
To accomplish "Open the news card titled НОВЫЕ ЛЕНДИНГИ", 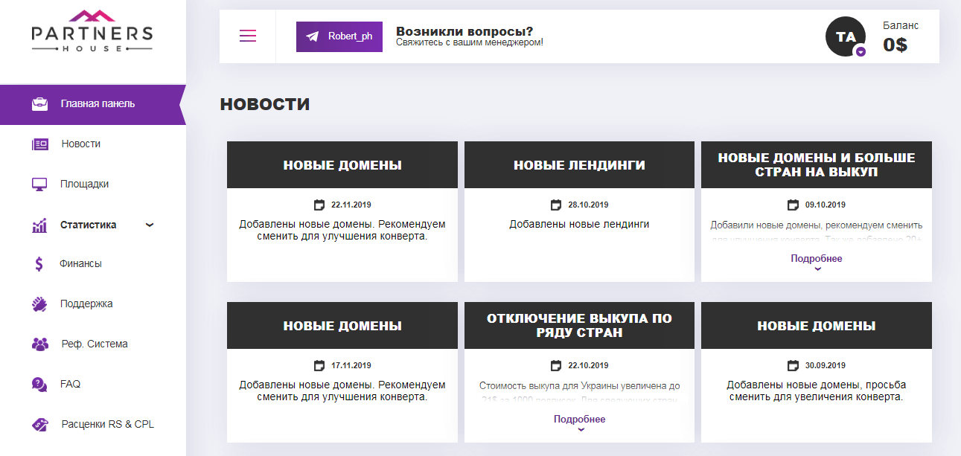I will (579, 165).
